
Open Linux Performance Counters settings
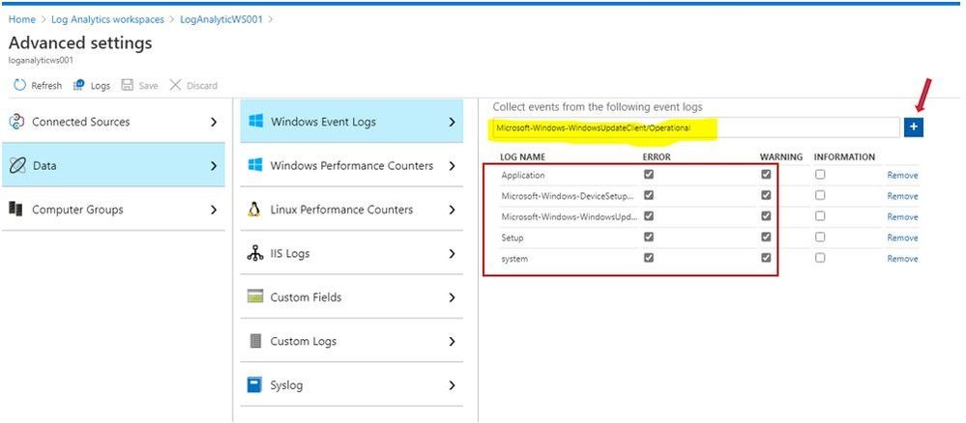[x=351, y=210]
